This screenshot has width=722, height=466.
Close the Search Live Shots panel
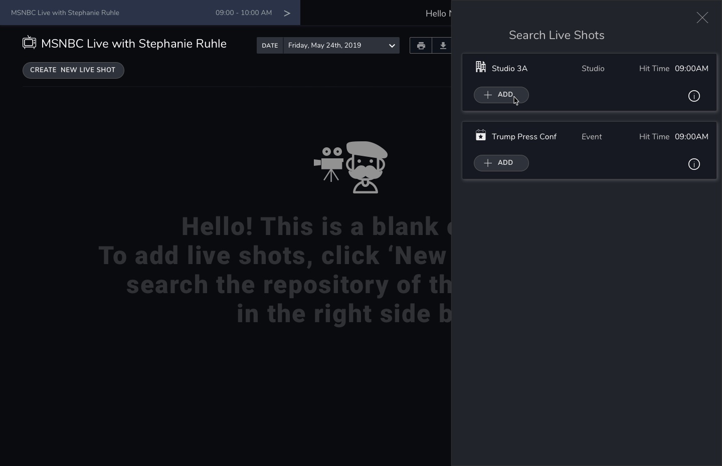click(x=702, y=18)
